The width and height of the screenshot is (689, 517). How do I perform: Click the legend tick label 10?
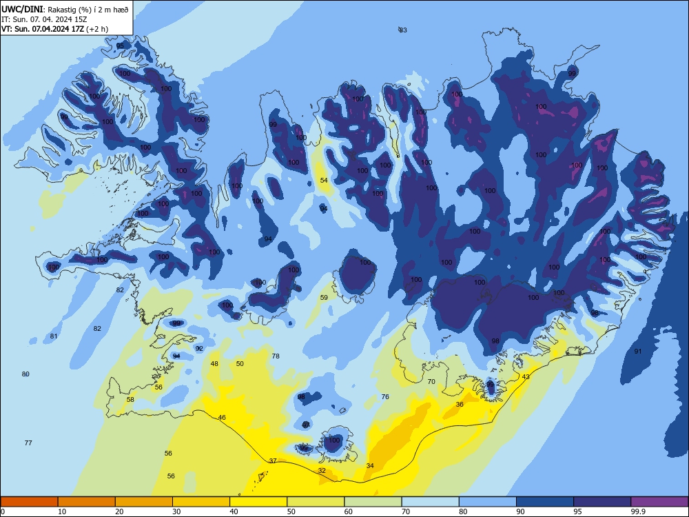point(62,511)
